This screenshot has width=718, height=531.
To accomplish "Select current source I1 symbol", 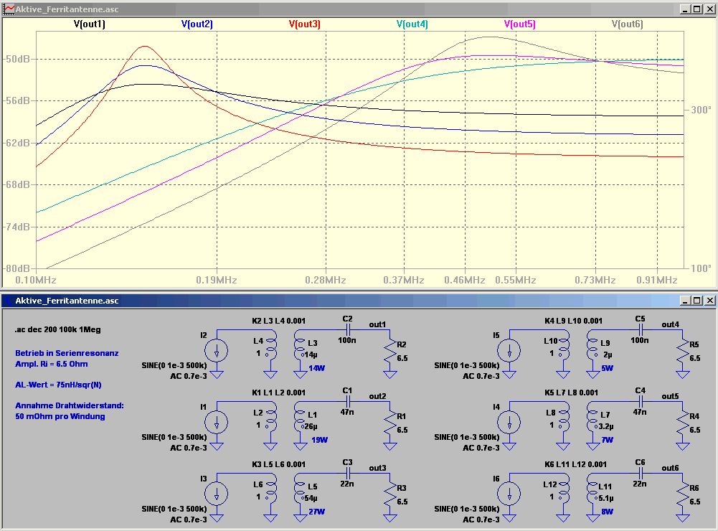I will point(217,423).
